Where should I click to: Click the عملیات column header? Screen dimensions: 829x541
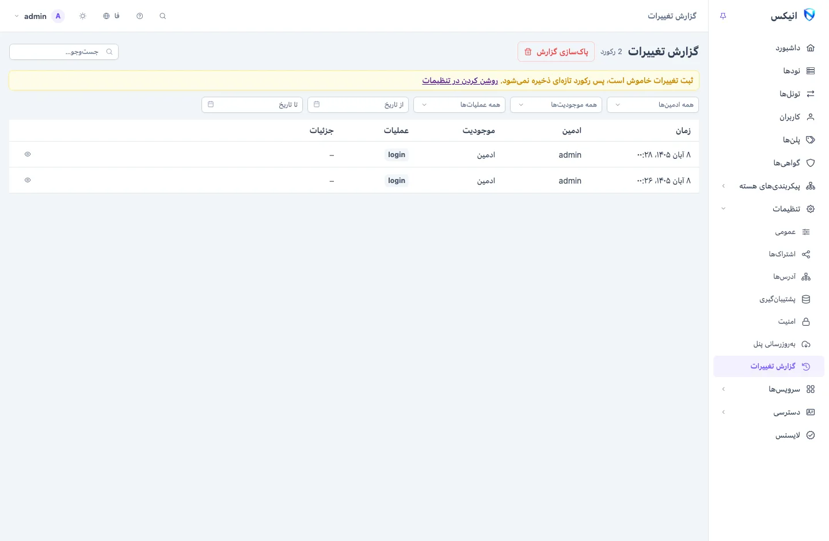(x=397, y=131)
